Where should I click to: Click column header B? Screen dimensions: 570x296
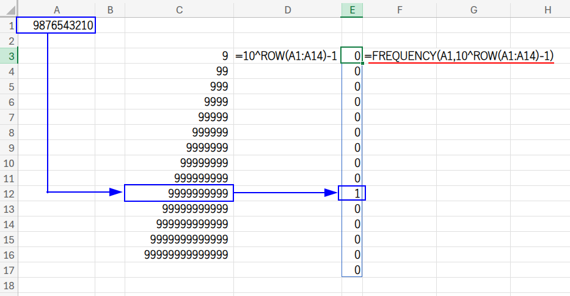click(x=110, y=9)
